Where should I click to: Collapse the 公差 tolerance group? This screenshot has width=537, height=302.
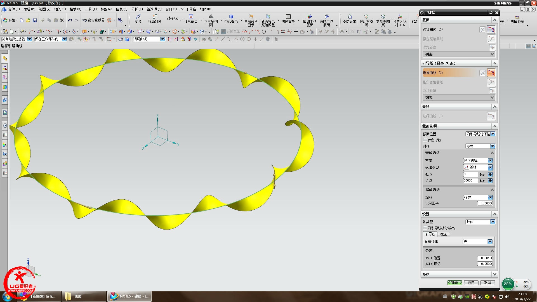point(492,251)
